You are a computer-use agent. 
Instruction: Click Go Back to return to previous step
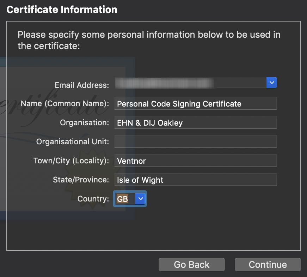[x=191, y=264]
